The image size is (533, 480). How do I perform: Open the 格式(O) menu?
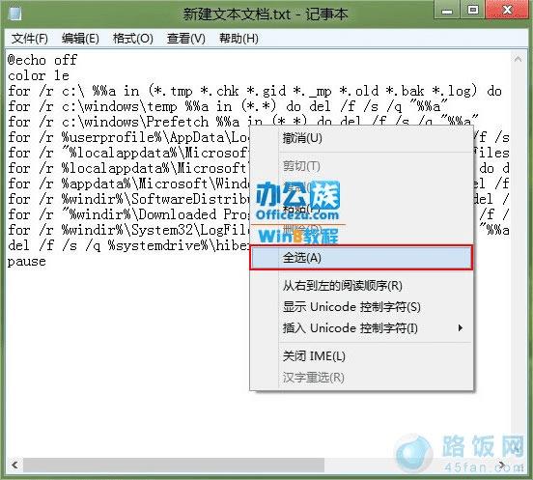(x=133, y=39)
